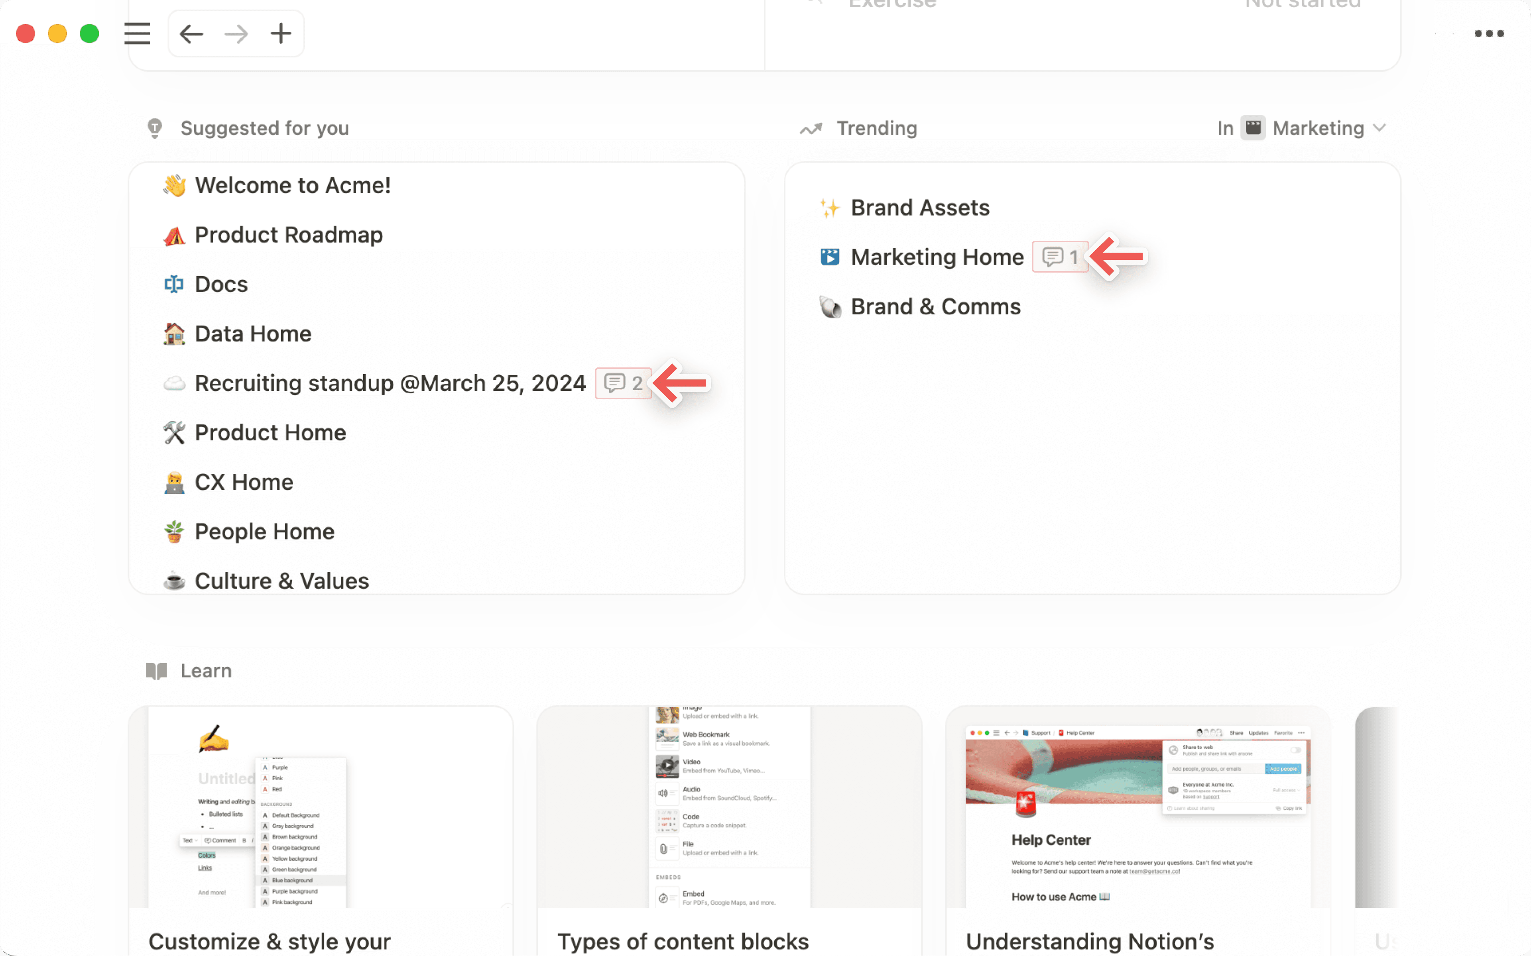This screenshot has width=1531, height=956.
Task: Open Customize & style guide thumbnail
Action: (321, 807)
